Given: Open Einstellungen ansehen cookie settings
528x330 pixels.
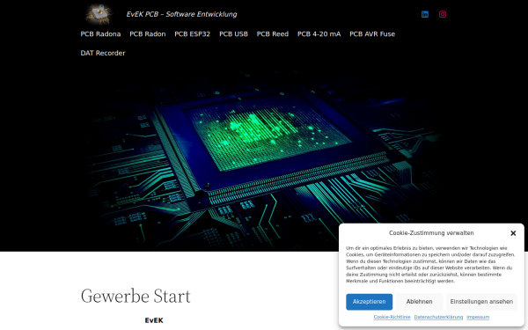Looking at the screenshot, I should [x=481, y=302].
